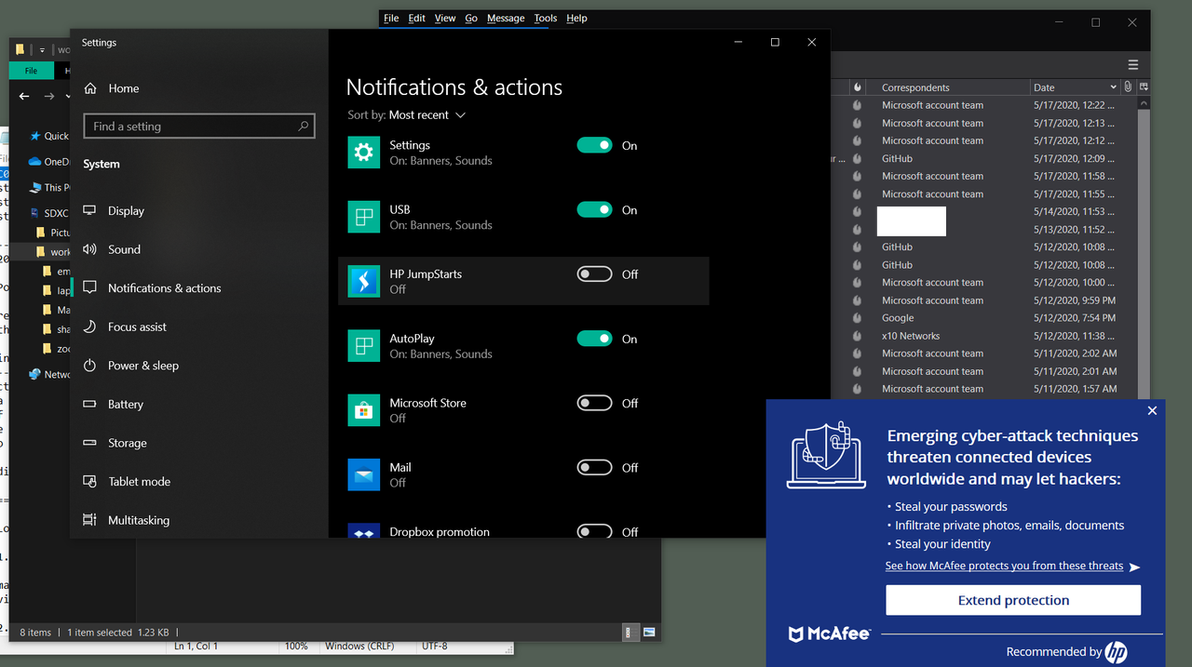Click the Microsoft Store app icon
The height and width of the screenshot is (667, 1192).
363,410
